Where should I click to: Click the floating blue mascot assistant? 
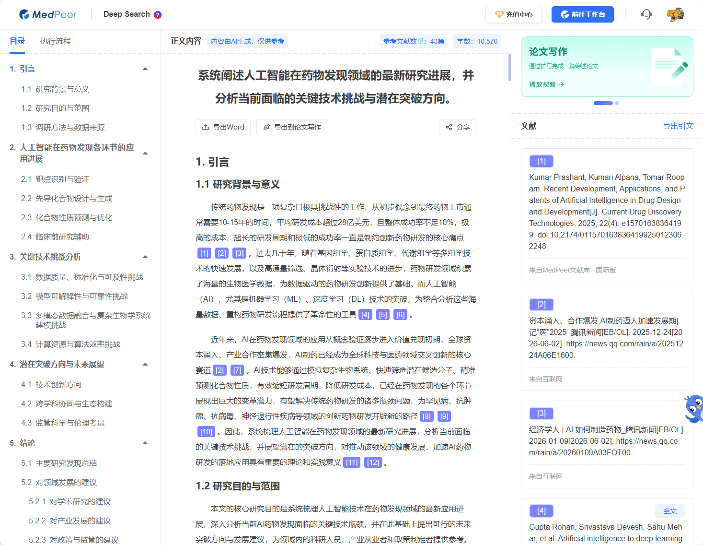pos(694,409)
